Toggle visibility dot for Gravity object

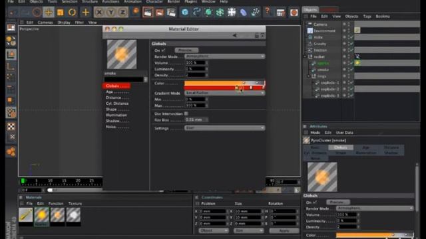coord(344,44)
